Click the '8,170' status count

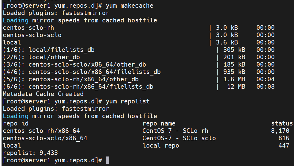(x=280, y=131)
